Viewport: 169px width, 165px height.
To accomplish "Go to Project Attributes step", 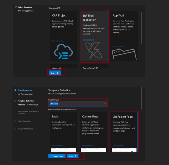I will point(25,129).
